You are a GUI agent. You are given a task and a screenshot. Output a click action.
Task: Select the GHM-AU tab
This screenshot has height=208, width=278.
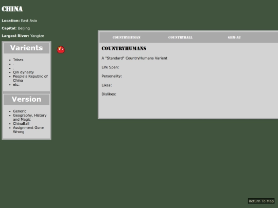pyautogui.click(x=234, y=37)
